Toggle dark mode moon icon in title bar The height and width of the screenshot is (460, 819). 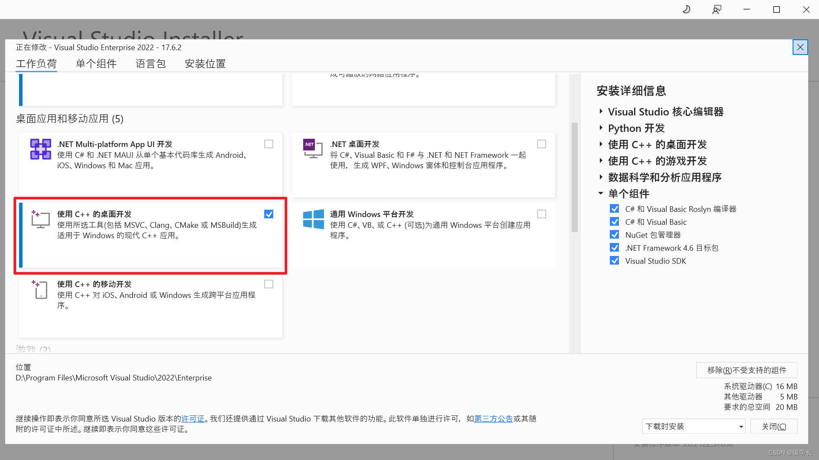click(x=686, y=9)
